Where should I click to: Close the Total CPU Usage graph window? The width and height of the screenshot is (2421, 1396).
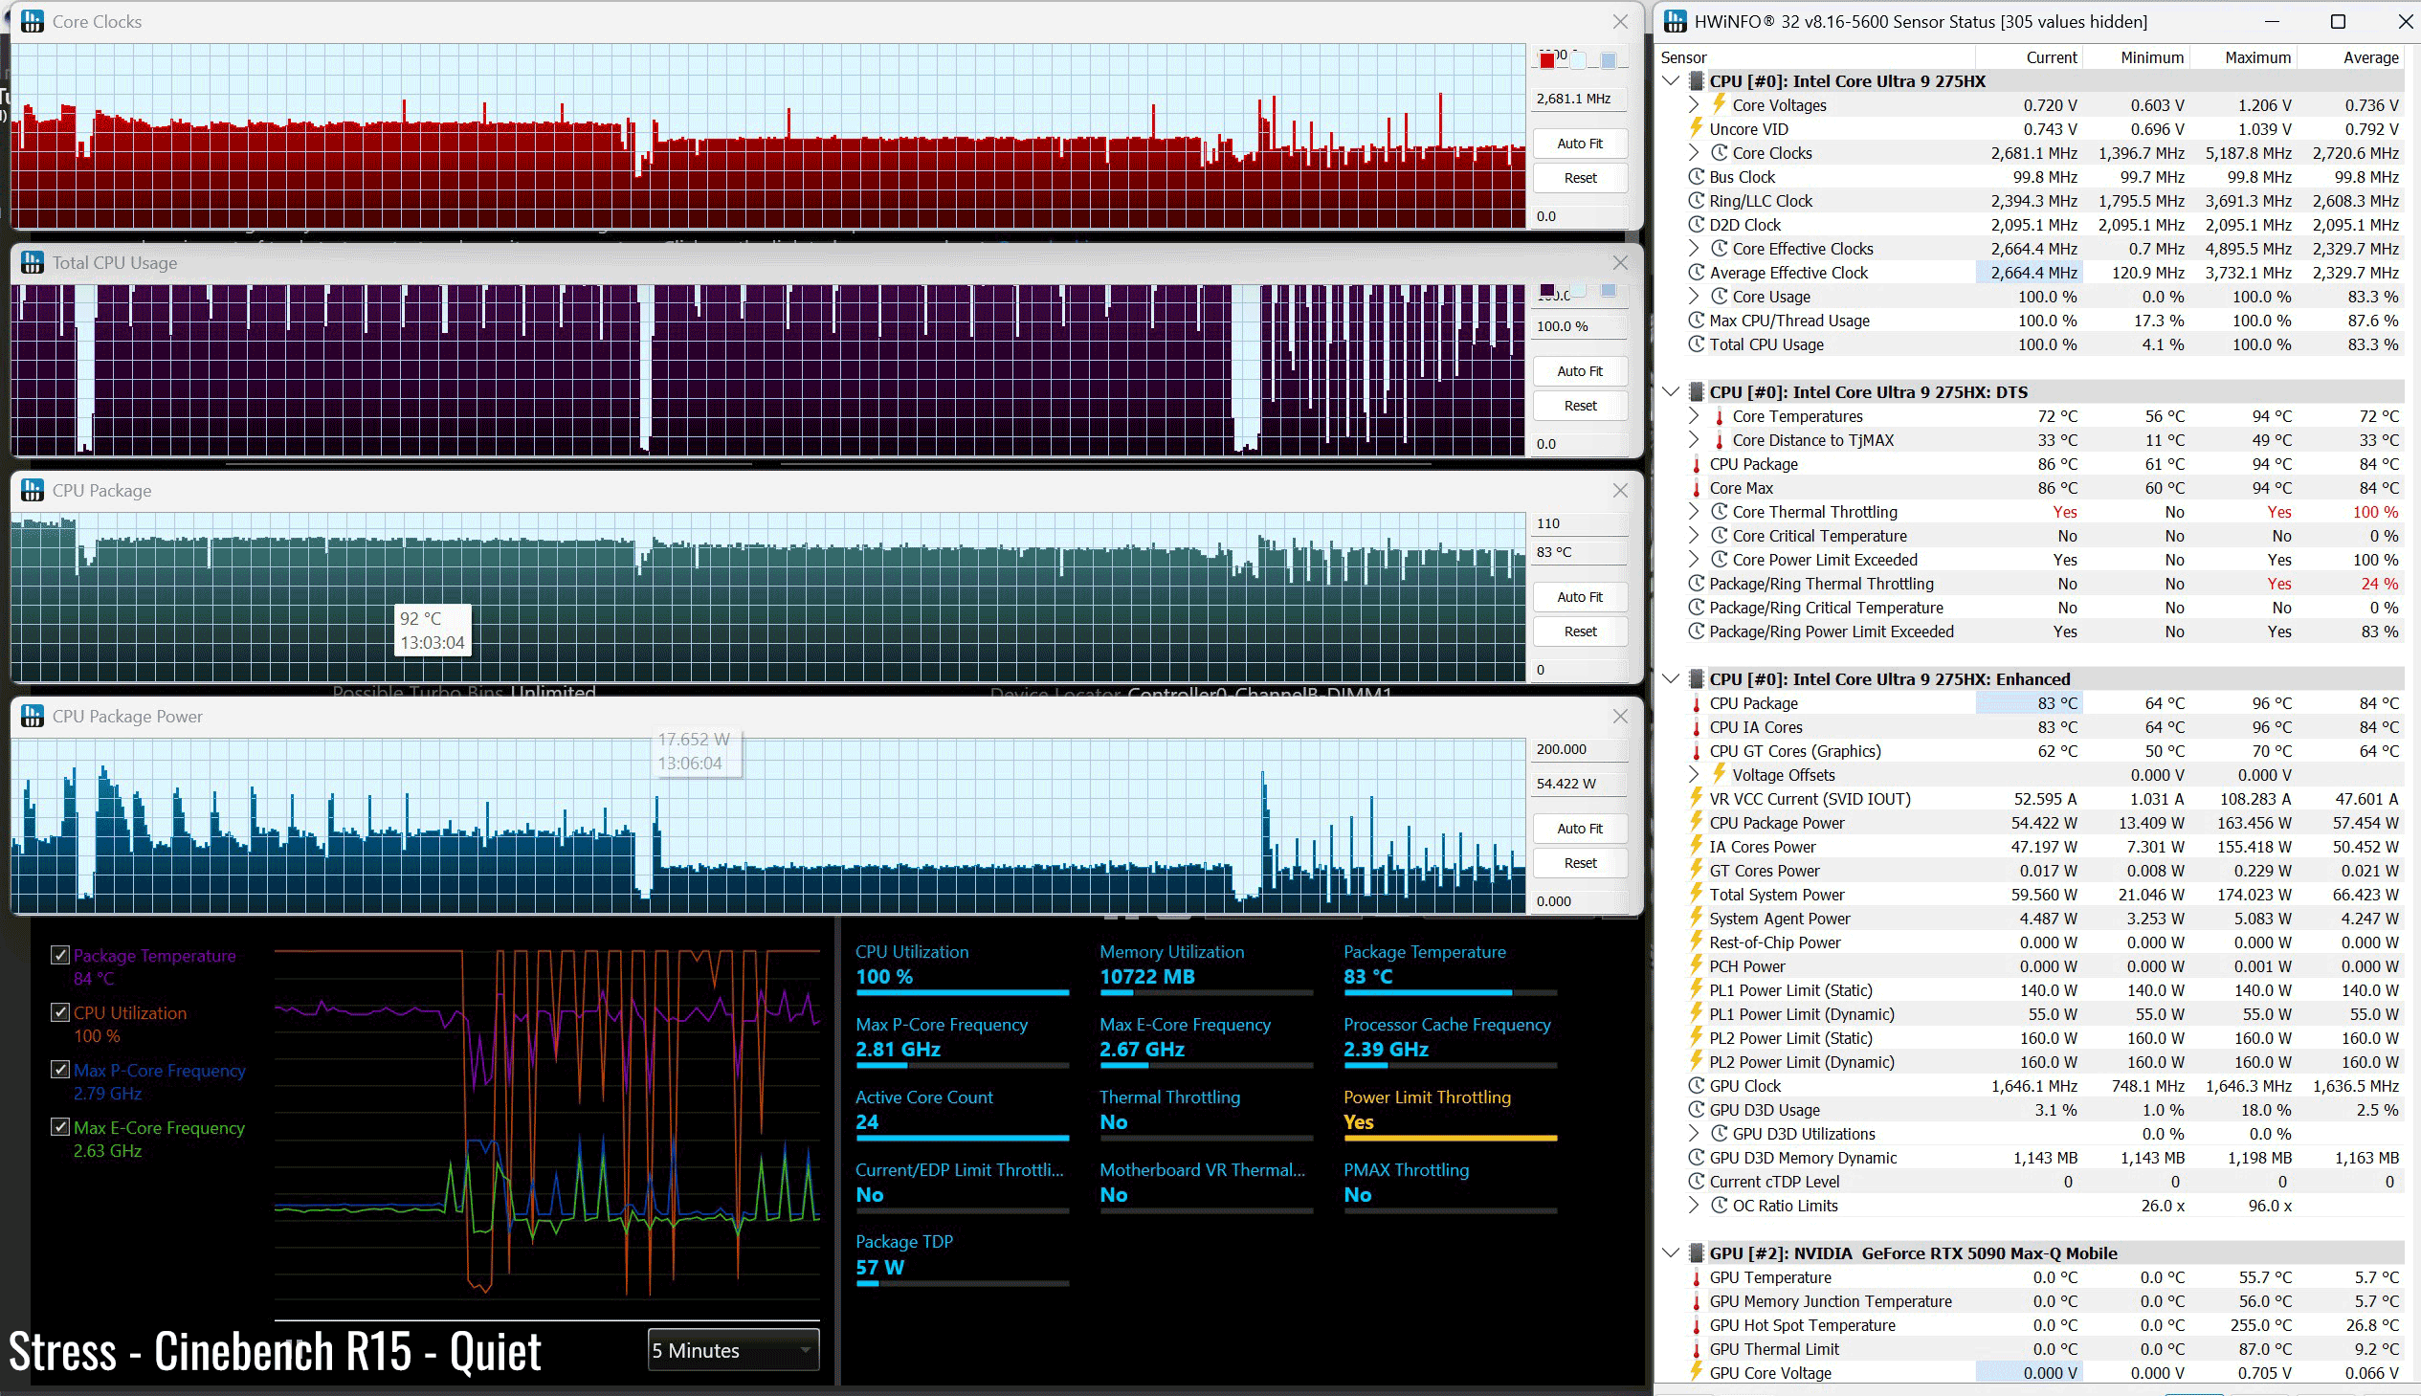pyautogui.click(x=1619, y=263)
